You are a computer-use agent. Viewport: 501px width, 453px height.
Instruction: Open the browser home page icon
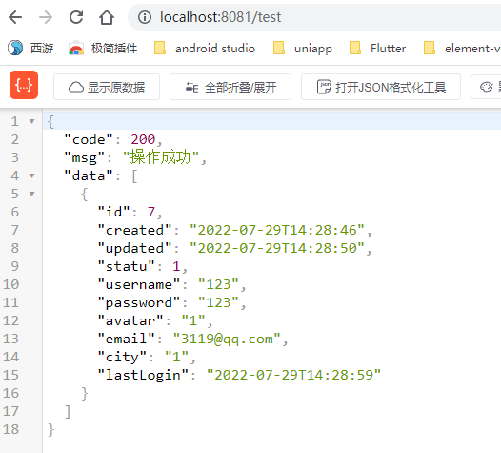coord(107,17)
